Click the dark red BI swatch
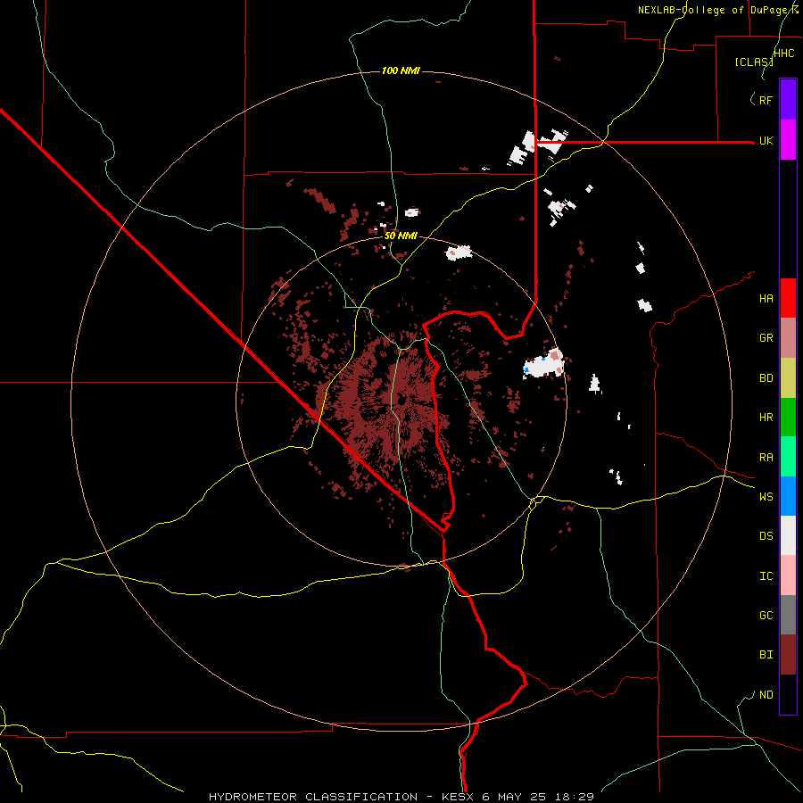 click(788, 655)
